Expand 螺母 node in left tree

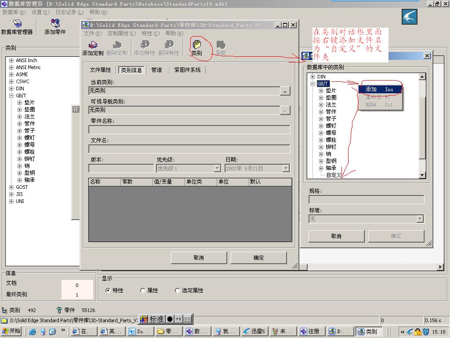[19, 145]
